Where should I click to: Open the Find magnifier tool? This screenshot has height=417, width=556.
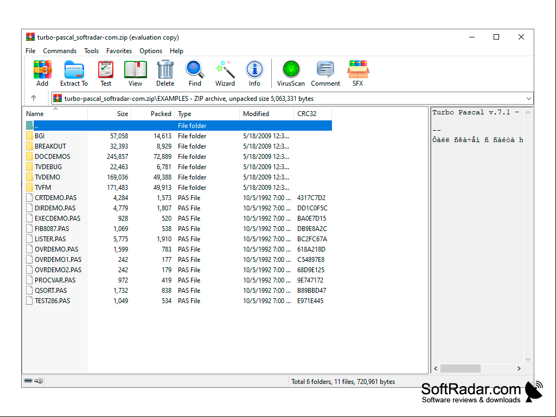pyautogui.click(x=195, y=69)
